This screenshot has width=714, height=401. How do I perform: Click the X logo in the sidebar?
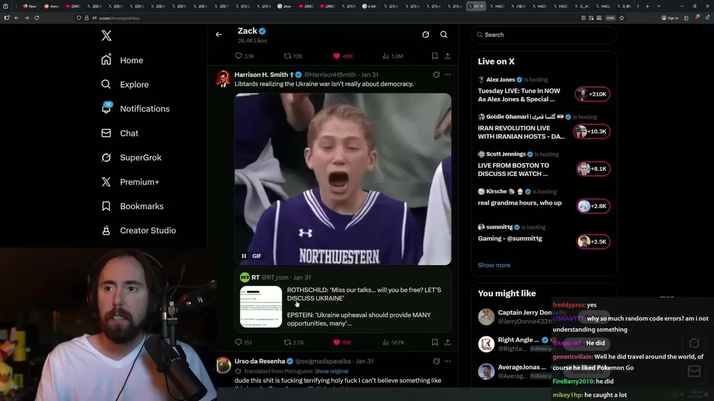click(x=107, y=36)
